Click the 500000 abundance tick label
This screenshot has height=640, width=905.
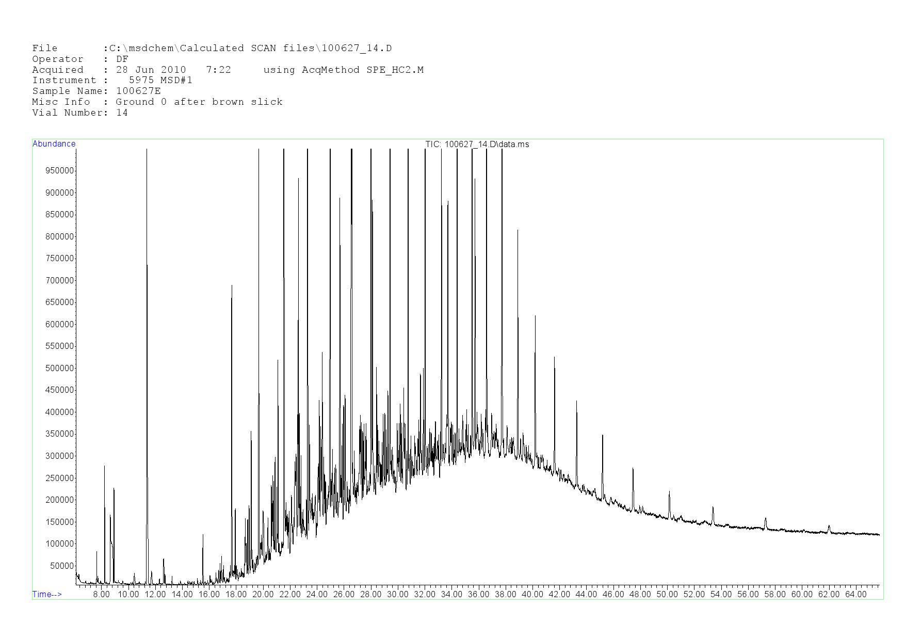click(x=60, y=369)
